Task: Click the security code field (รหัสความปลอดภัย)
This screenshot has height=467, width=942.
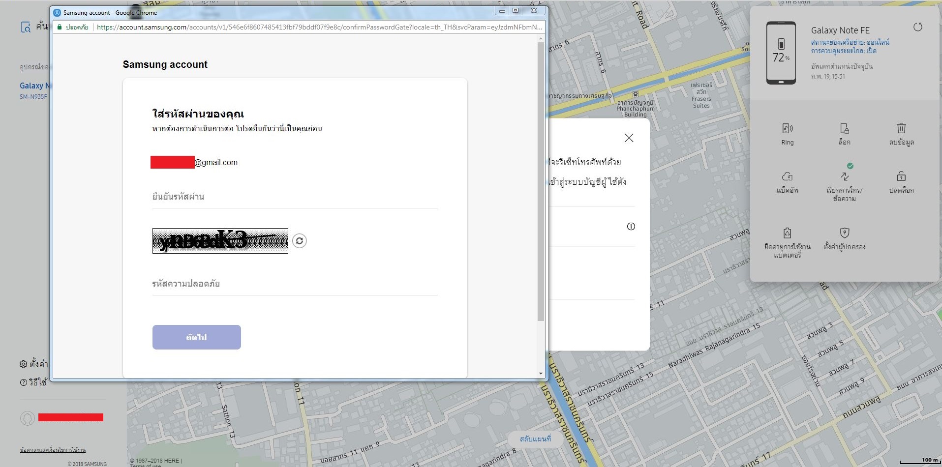Action: [x=295, y=284]
